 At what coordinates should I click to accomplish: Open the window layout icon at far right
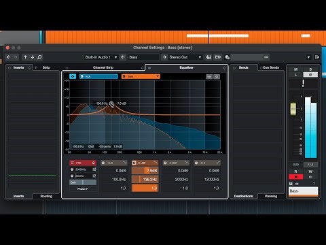click(x=317, y=57)
